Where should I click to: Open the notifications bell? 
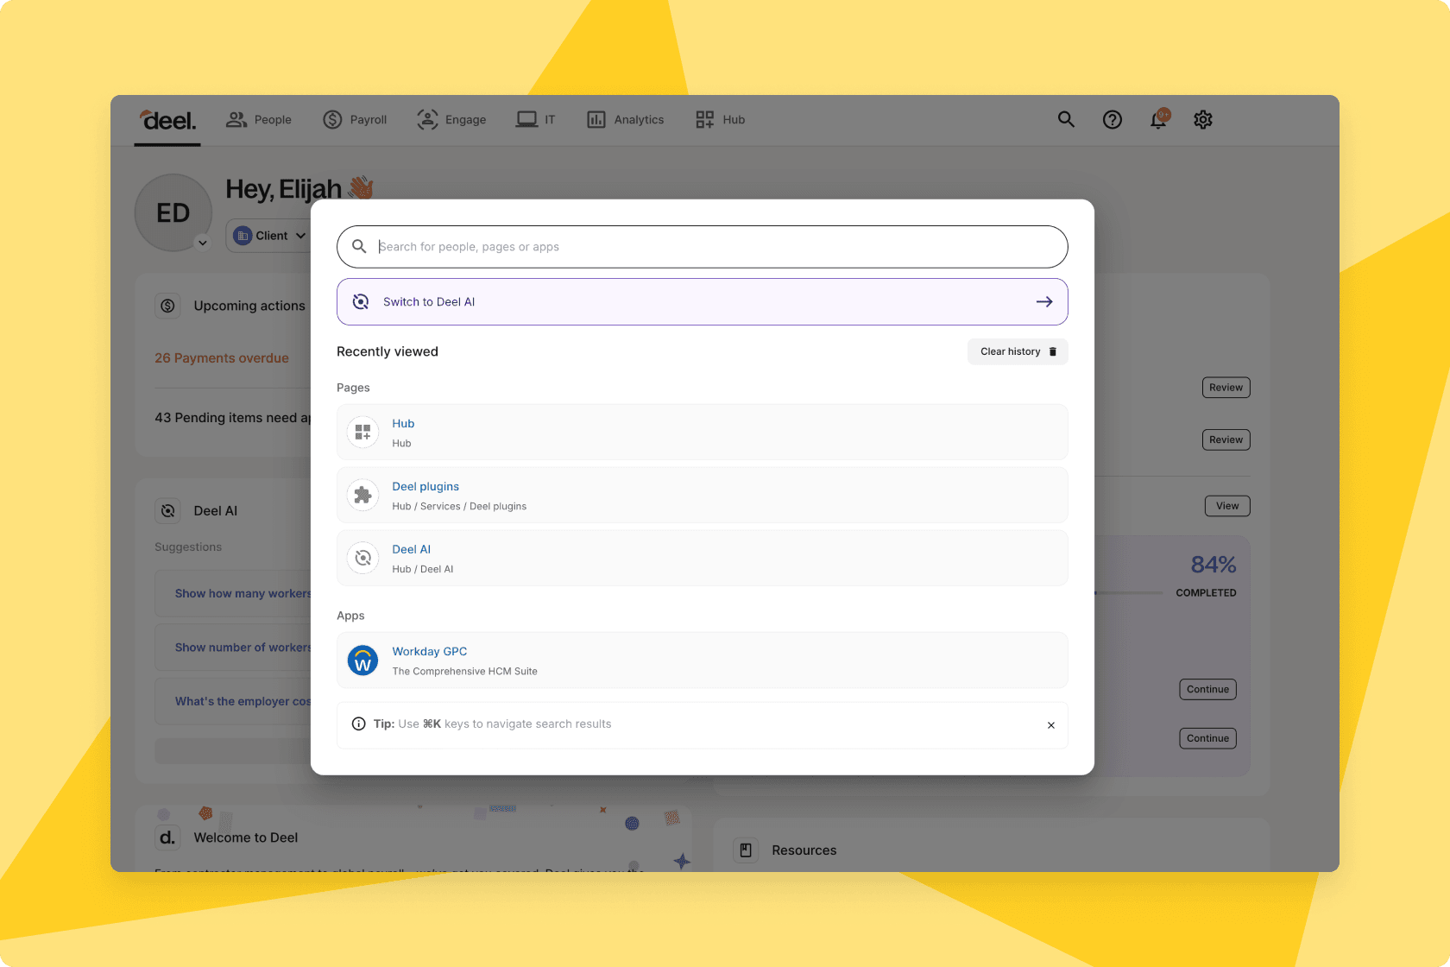point(1158,120)
